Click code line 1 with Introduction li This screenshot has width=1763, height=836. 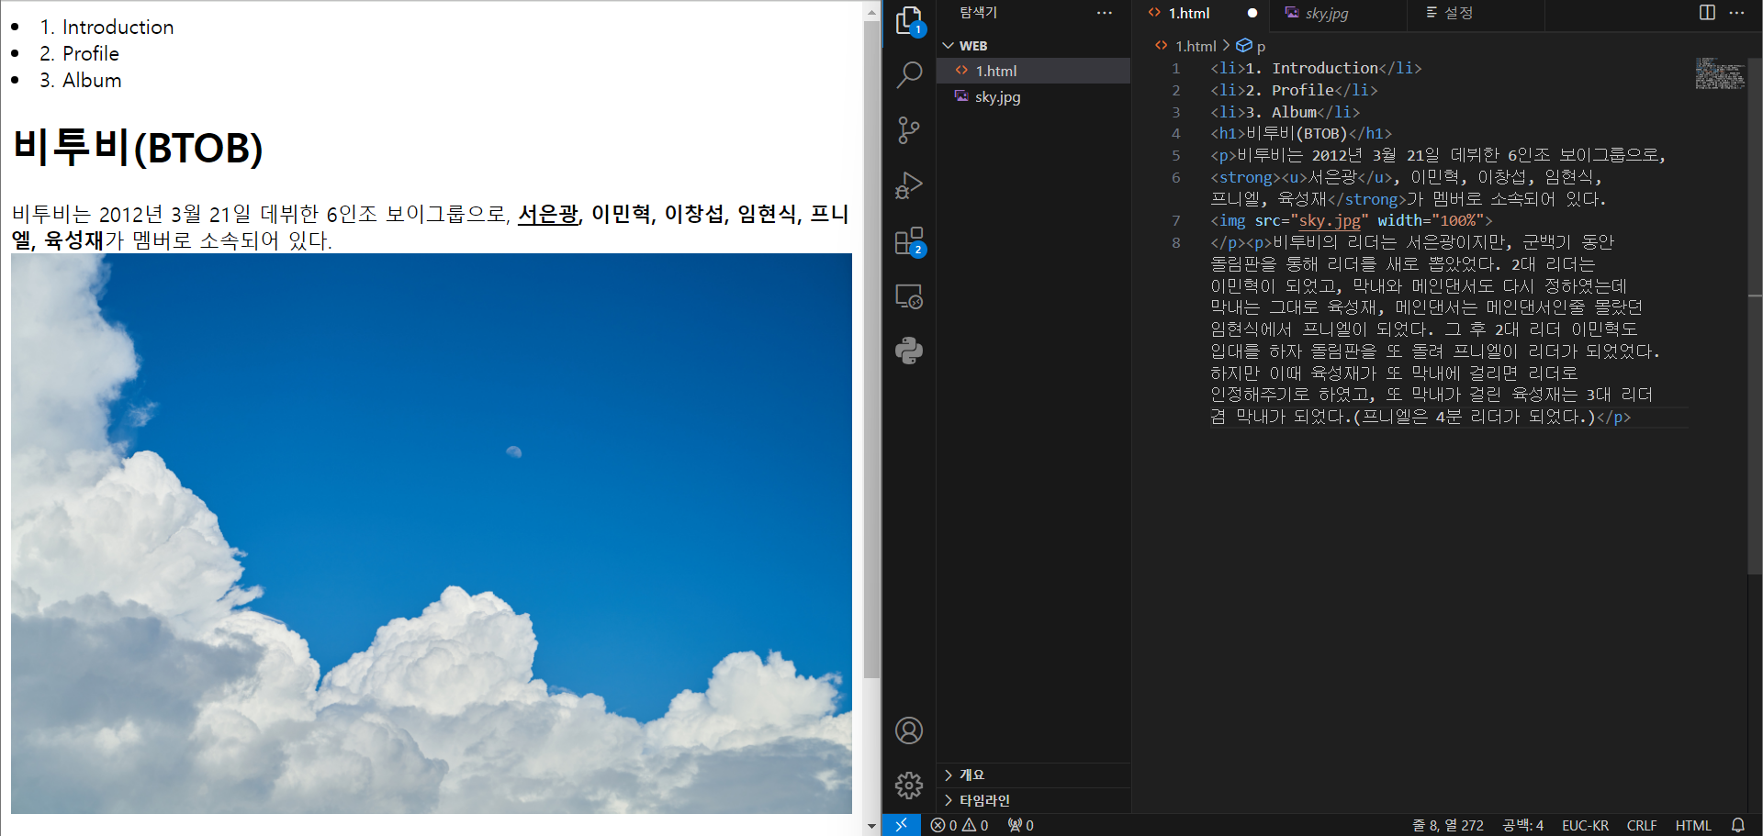[x=1316, y=68]
